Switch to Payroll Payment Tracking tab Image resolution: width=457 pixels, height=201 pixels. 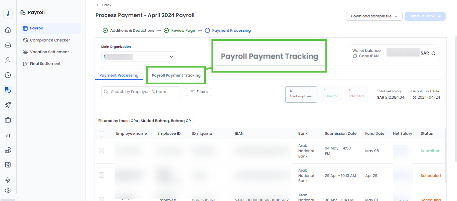click(x=176, y=75)
